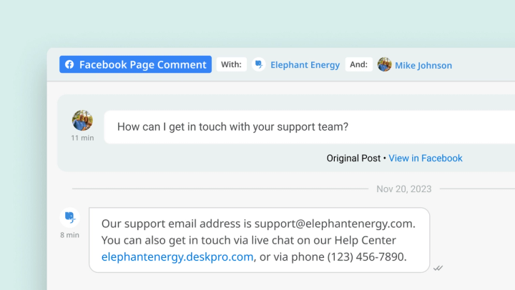Open the elephantenergy.deskpro.com Help Center link
This screenshot has width=515, height=290.
click(x=177, y=257)
